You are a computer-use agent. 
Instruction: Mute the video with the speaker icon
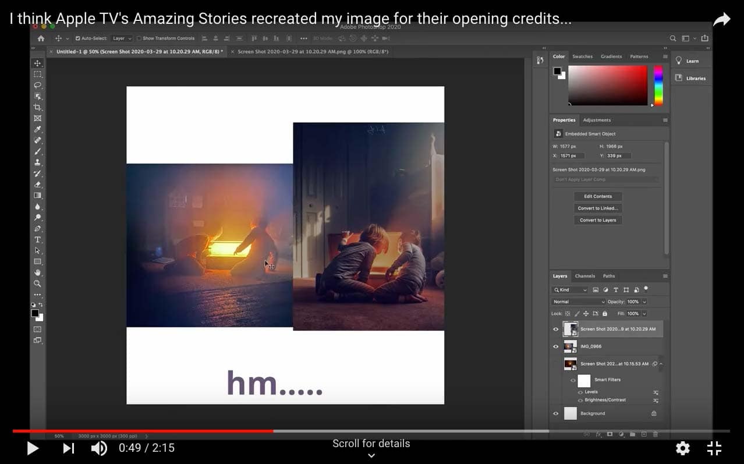point(99,448)
